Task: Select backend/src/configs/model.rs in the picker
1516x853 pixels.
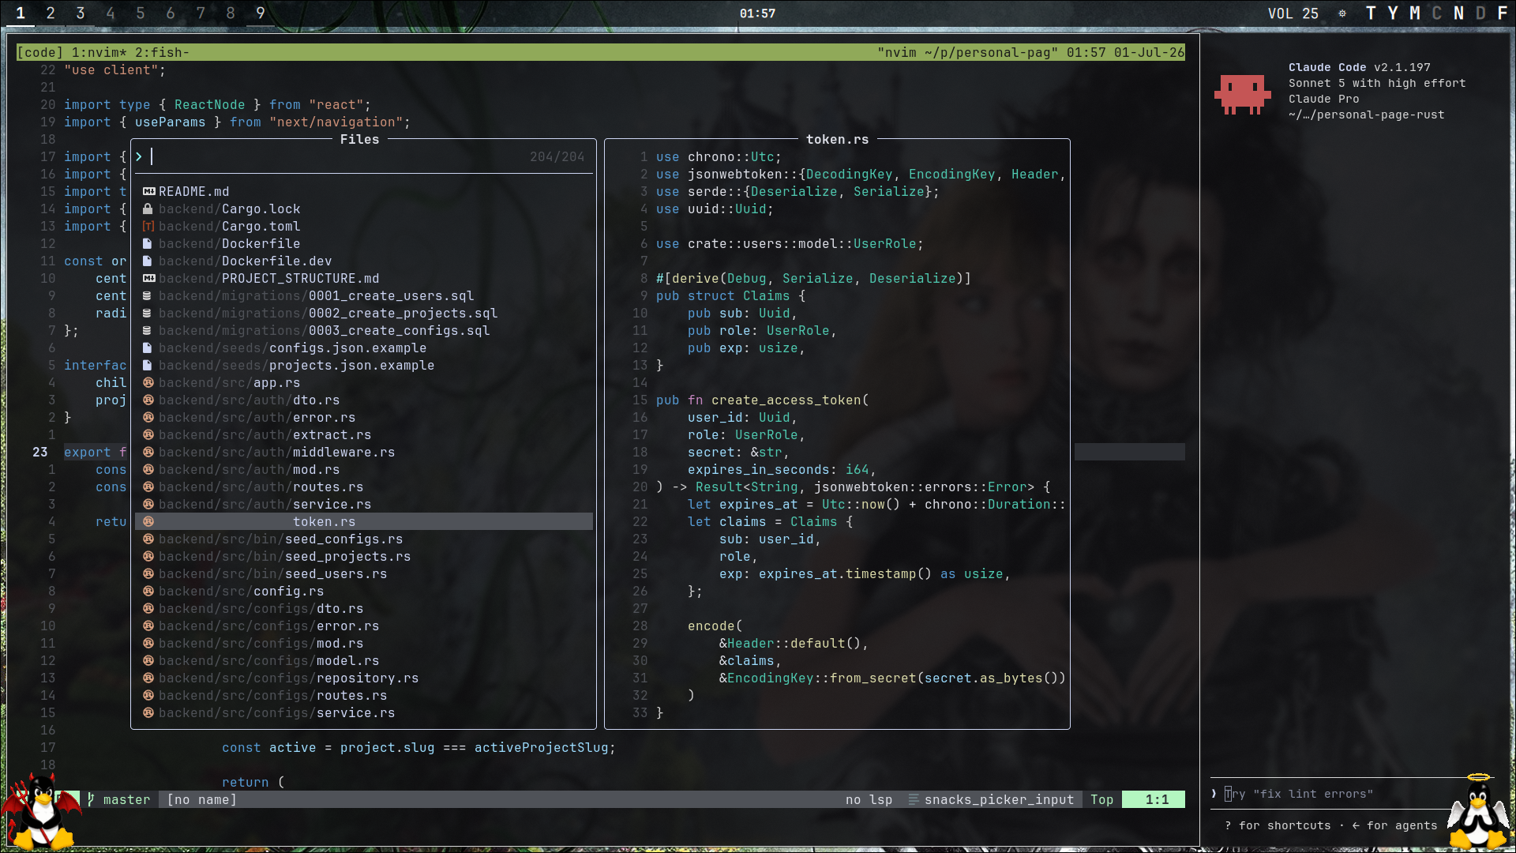Action: 364,661
